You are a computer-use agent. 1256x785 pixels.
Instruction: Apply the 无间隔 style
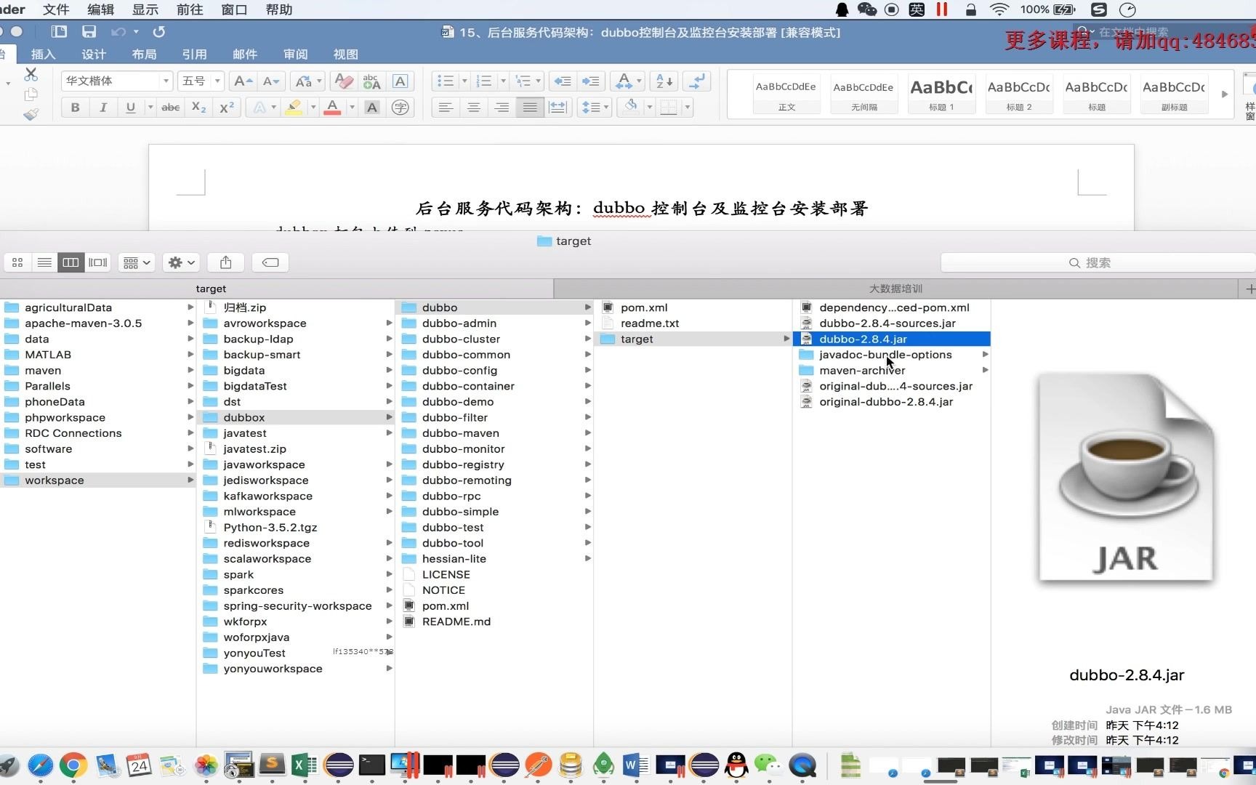(864, 94)
